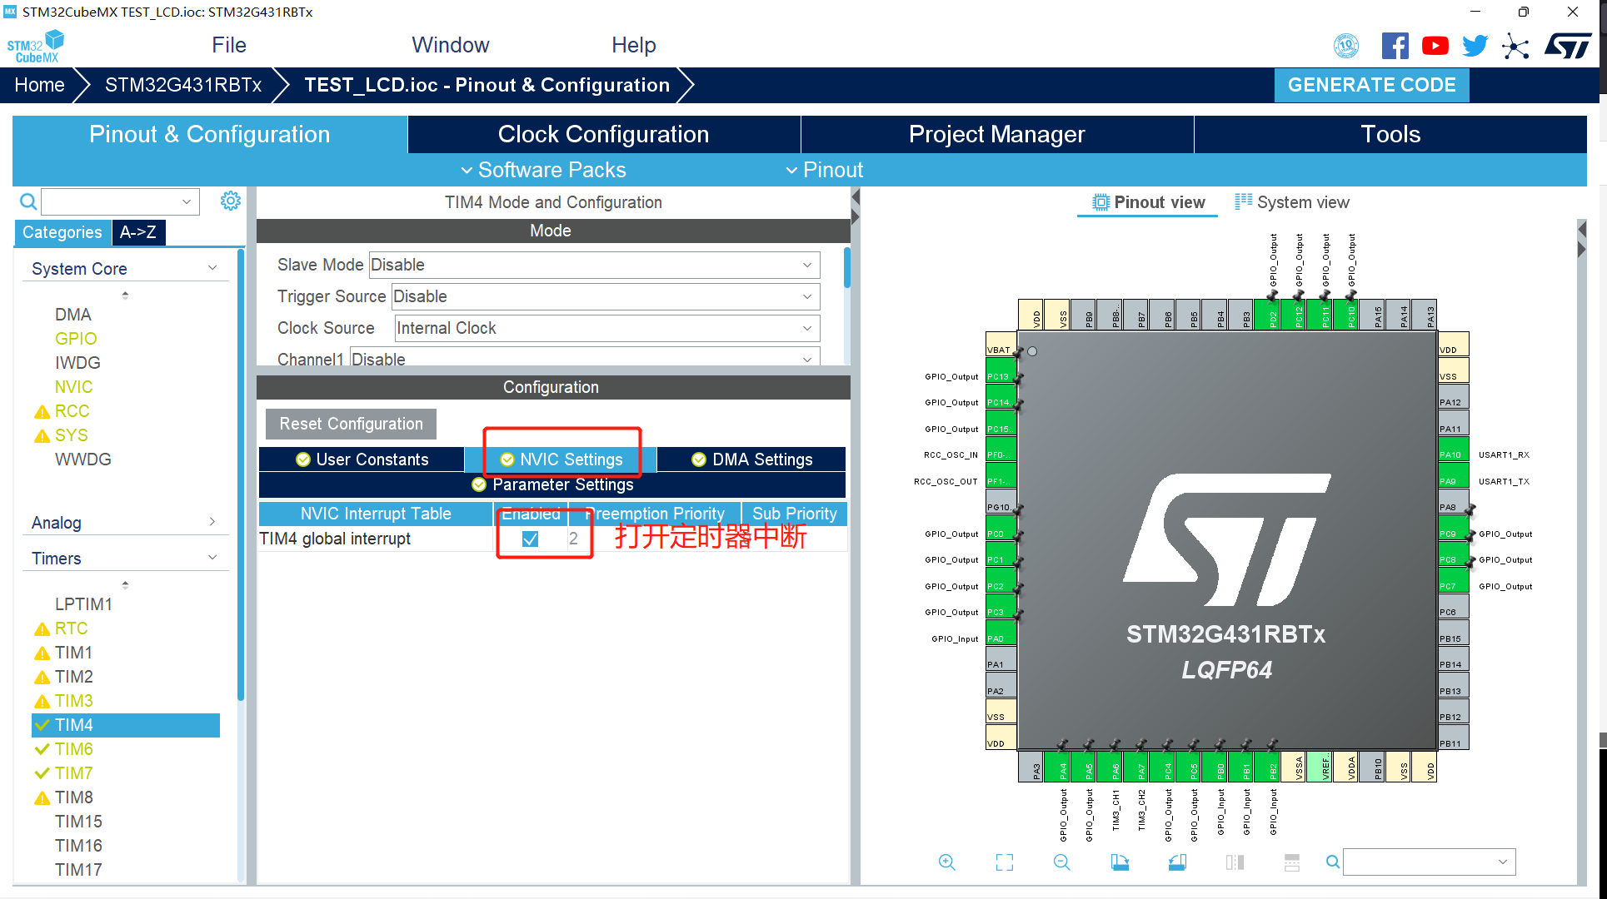The height and width of the screenshot is (899, 1607).
Task: Go to the Home breadcrumb
Action: click(x=39, y=85)
